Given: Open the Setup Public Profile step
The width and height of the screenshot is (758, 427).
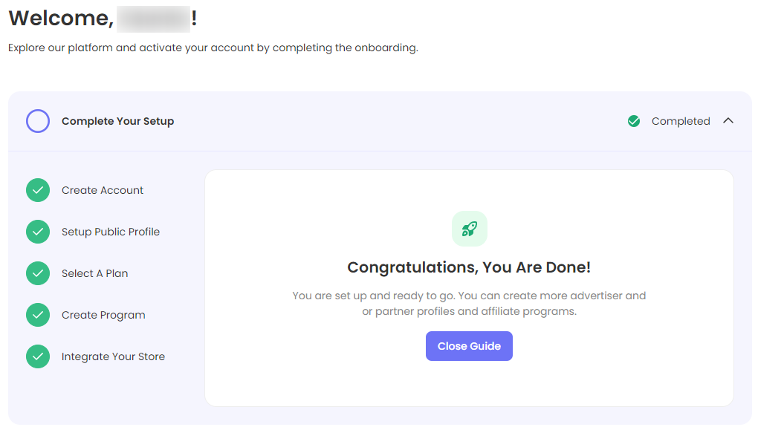Looking at the screenshot, I should [111, 232].
